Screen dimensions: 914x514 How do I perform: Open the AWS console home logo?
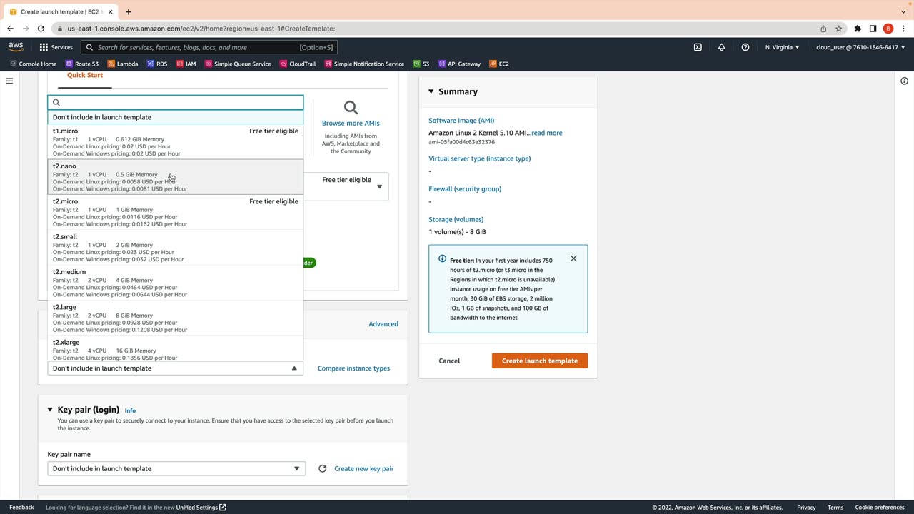[x=16, y=47]
